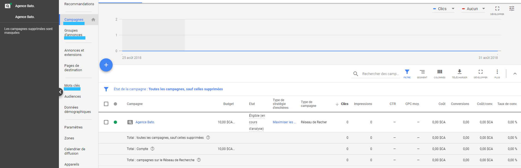
Task: Click the Télécharger download icon
Action: [x=460, y=74]
